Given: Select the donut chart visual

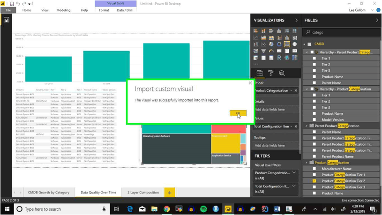Looking at the screenshot, I should (279, 44).
